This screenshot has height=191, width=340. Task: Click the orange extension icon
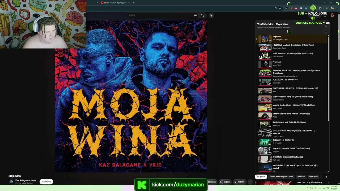tap(291, 8)
